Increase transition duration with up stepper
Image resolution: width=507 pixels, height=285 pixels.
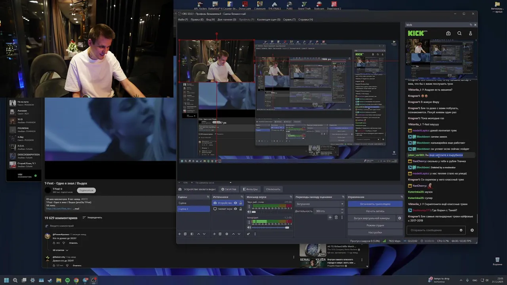(x=342, y=209)
